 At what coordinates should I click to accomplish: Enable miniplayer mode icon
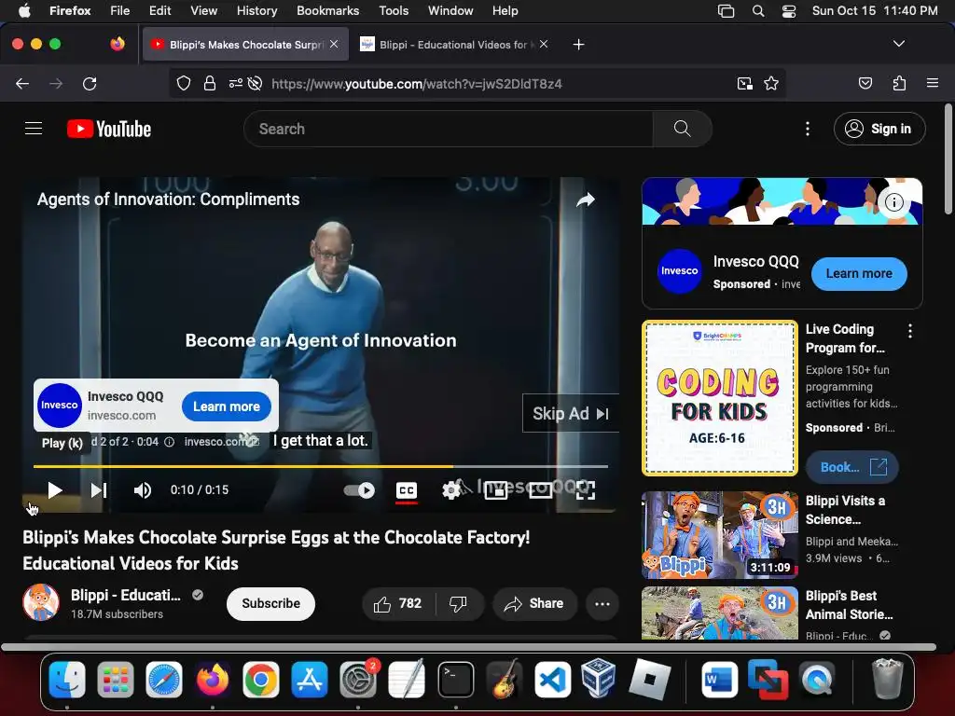496,490
